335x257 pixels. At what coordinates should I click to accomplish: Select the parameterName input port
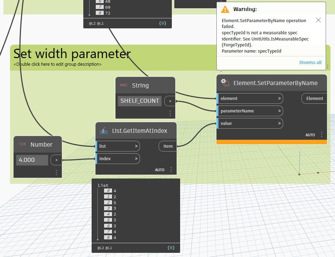pos(250,111)
